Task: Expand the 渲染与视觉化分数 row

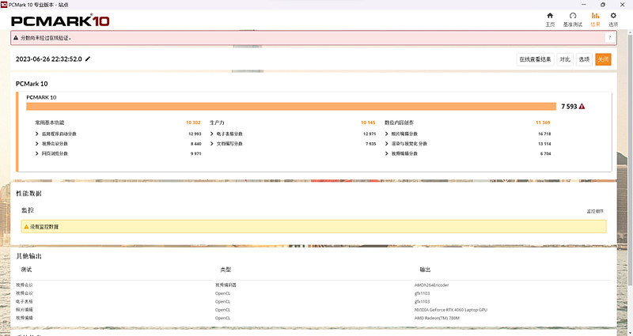Action: (386, 144)
